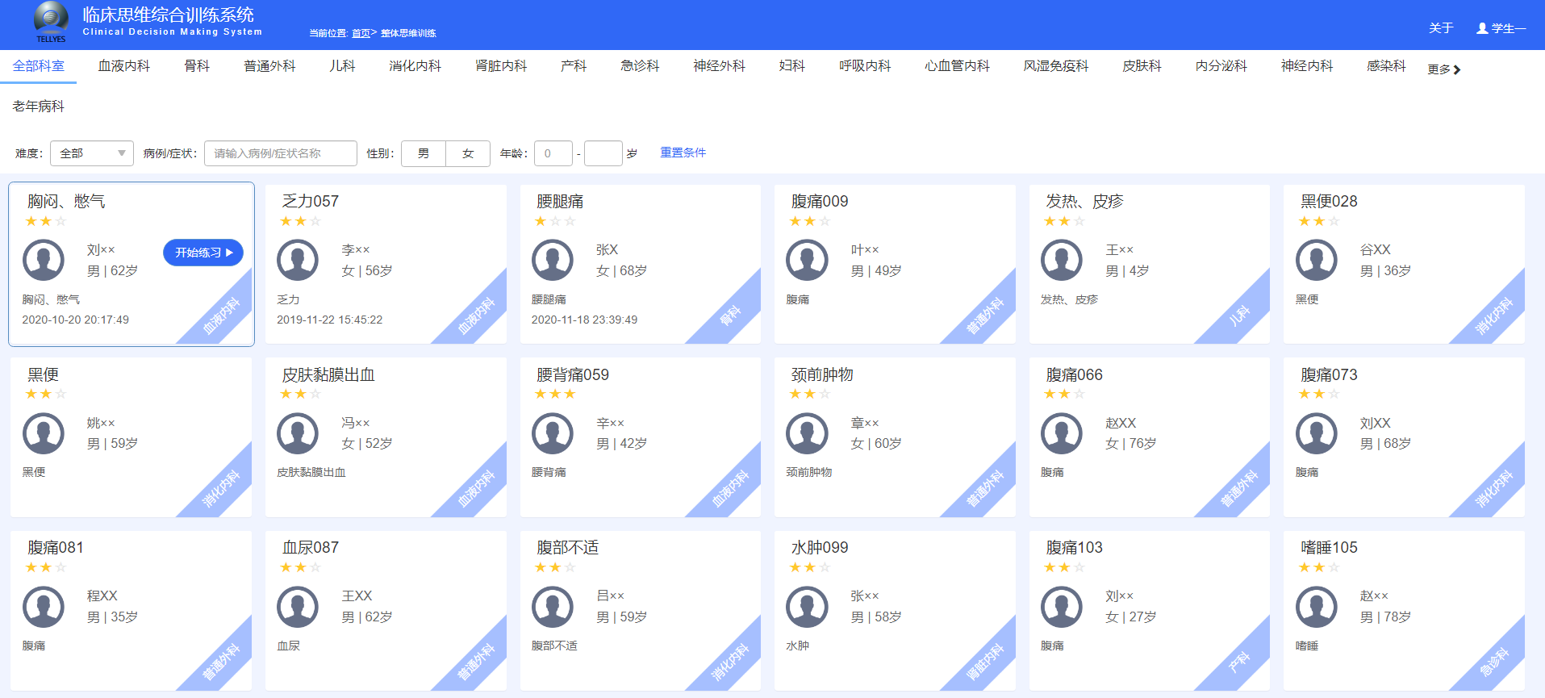The image size is (1545, 698).
Task: Open the 难度 difficulty dropdown
Action: pos(91,153)
